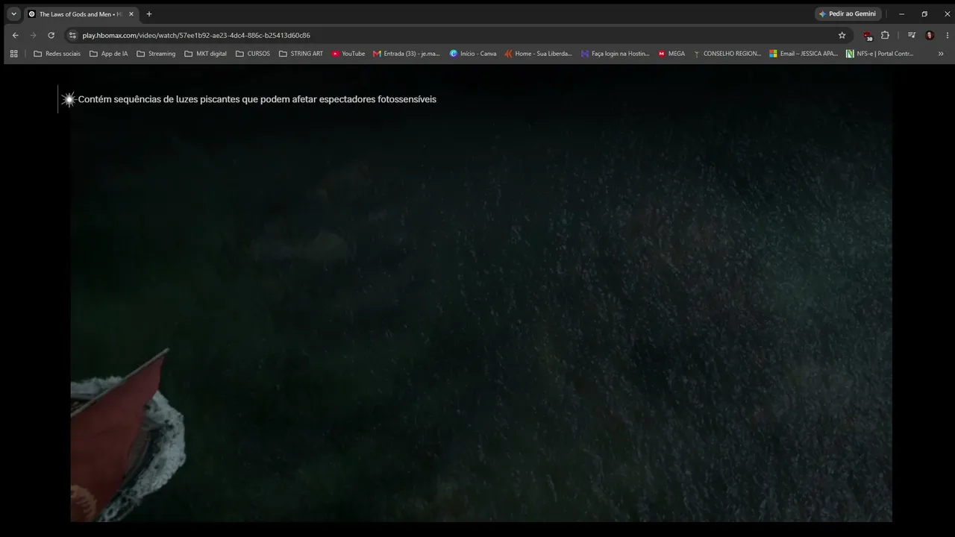
Task: Open the Gmail Entrada (33) bookmark
Action: [407, 54]
